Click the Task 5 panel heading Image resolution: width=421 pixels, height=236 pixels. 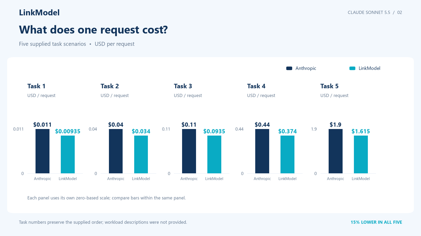[329, 86]
